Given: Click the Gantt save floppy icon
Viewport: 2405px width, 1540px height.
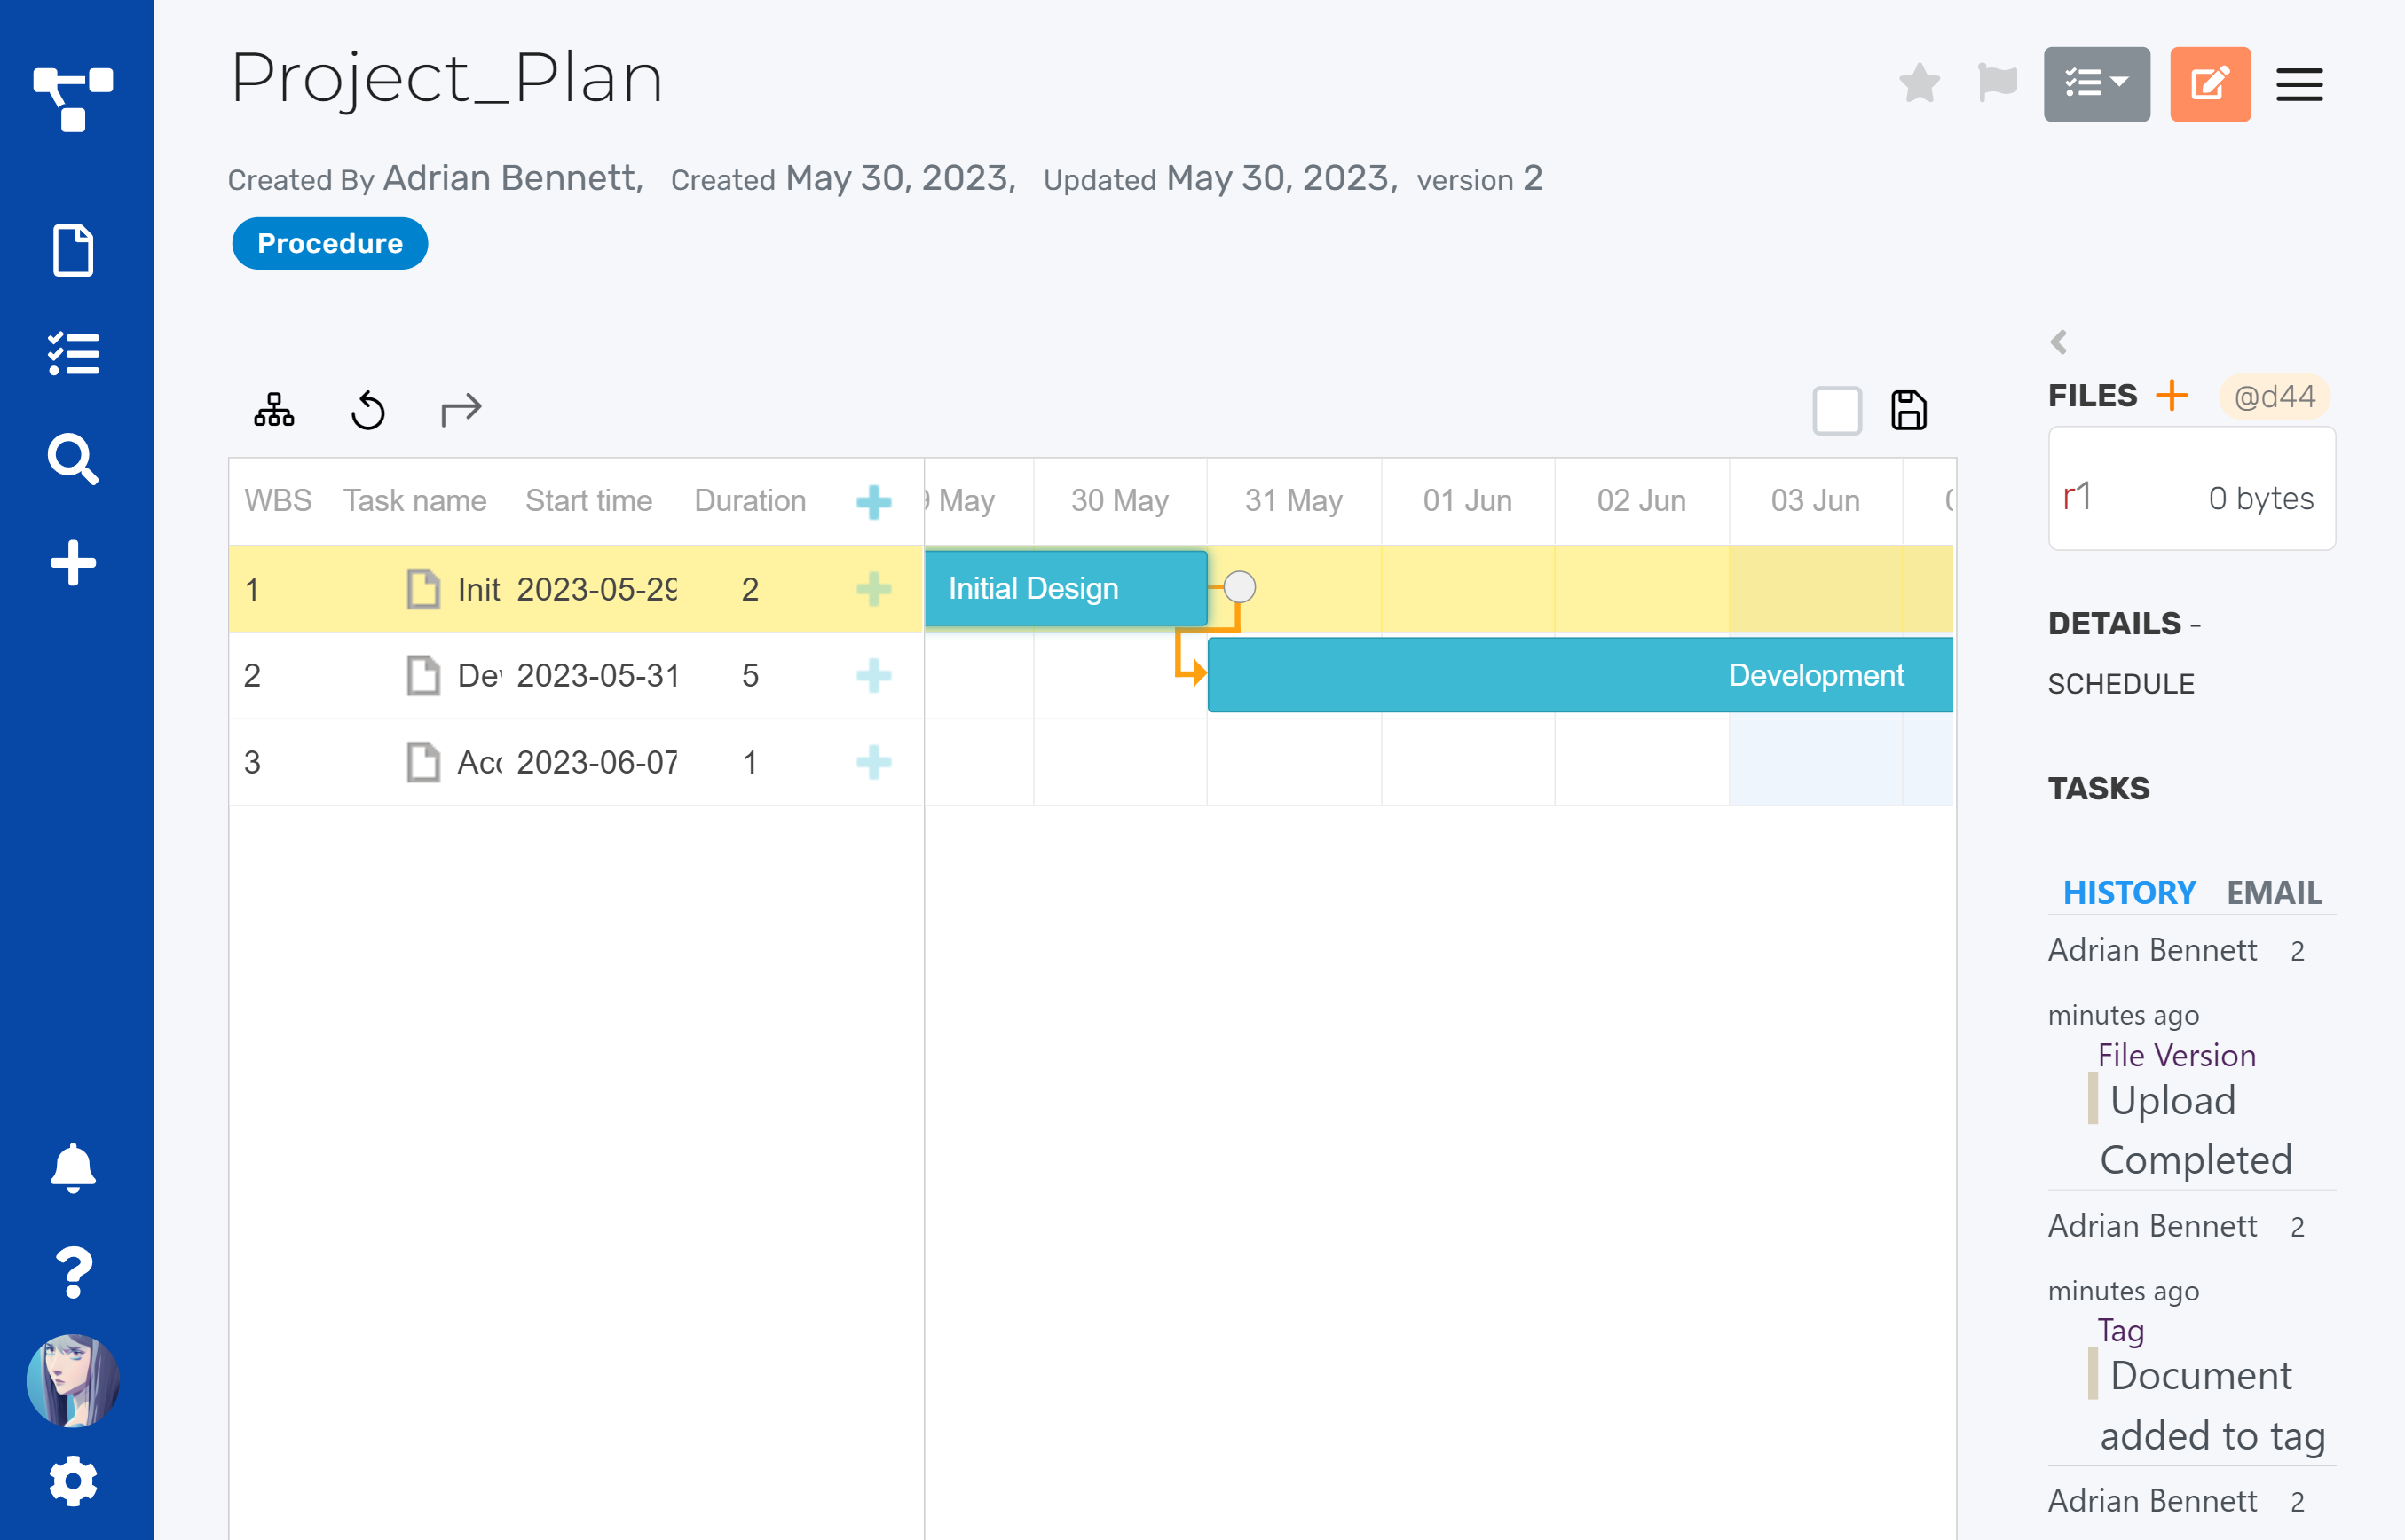Looking at the screenshot, I should (x=1908, y=410).
